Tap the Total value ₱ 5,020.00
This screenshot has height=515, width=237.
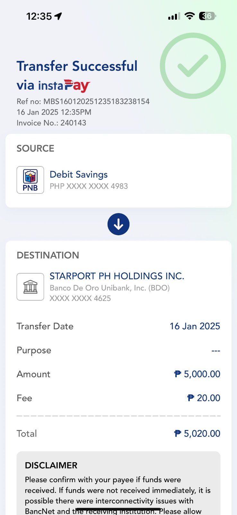(197, 434)
